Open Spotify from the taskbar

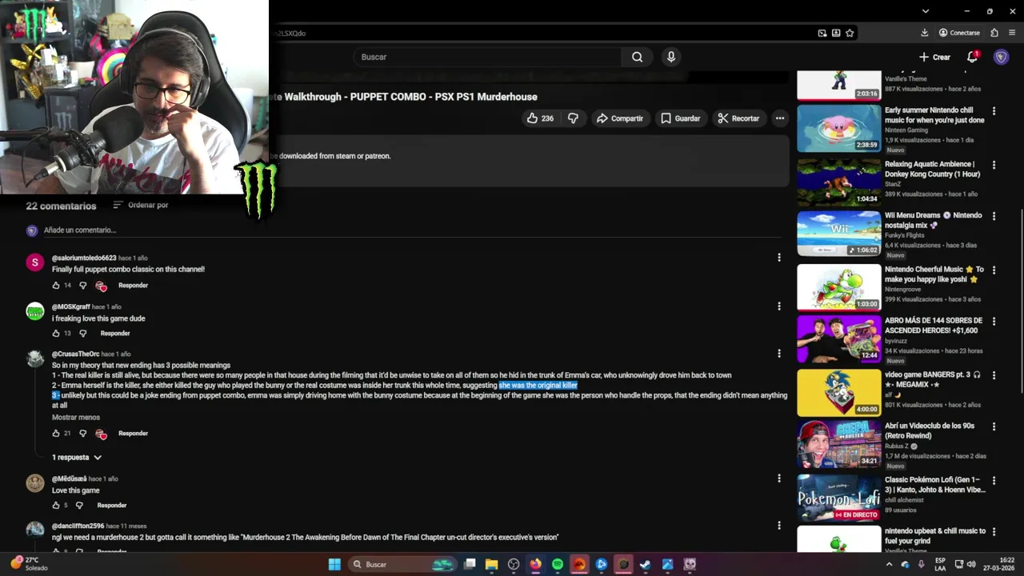(558, 564)
